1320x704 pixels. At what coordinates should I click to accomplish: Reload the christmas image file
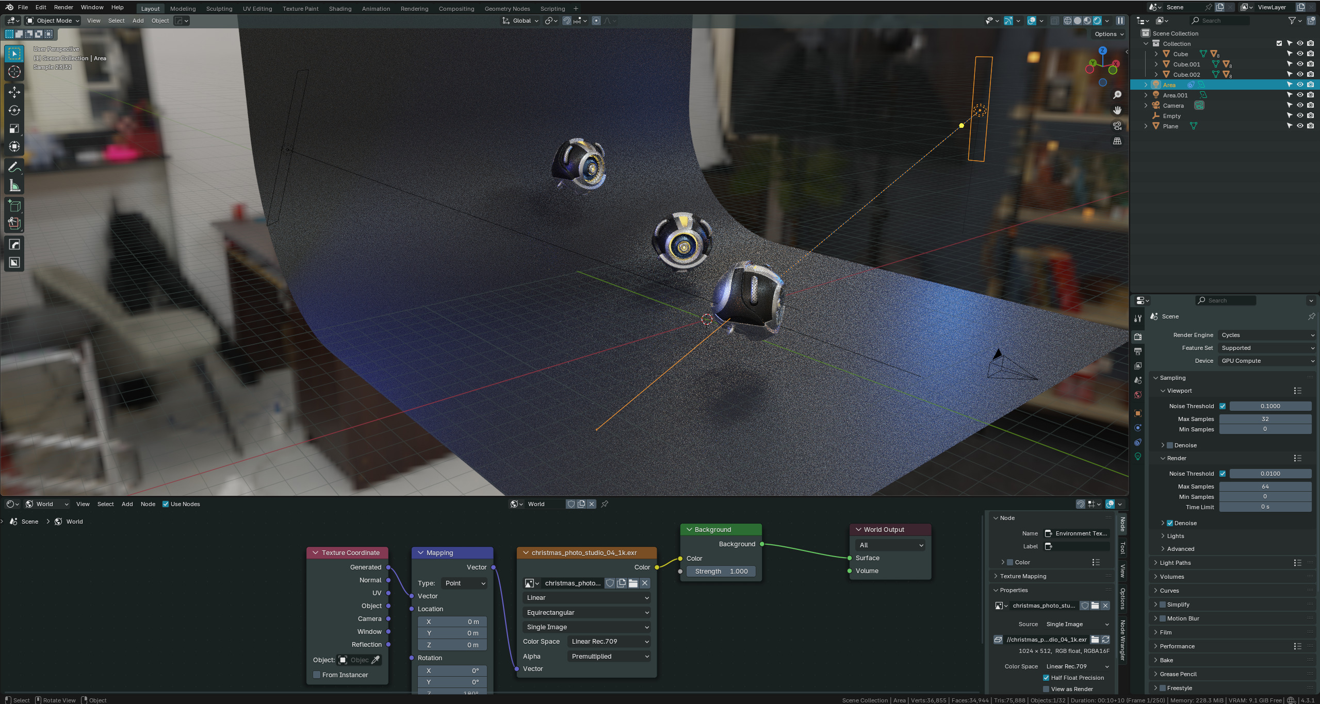point(1105,640)
